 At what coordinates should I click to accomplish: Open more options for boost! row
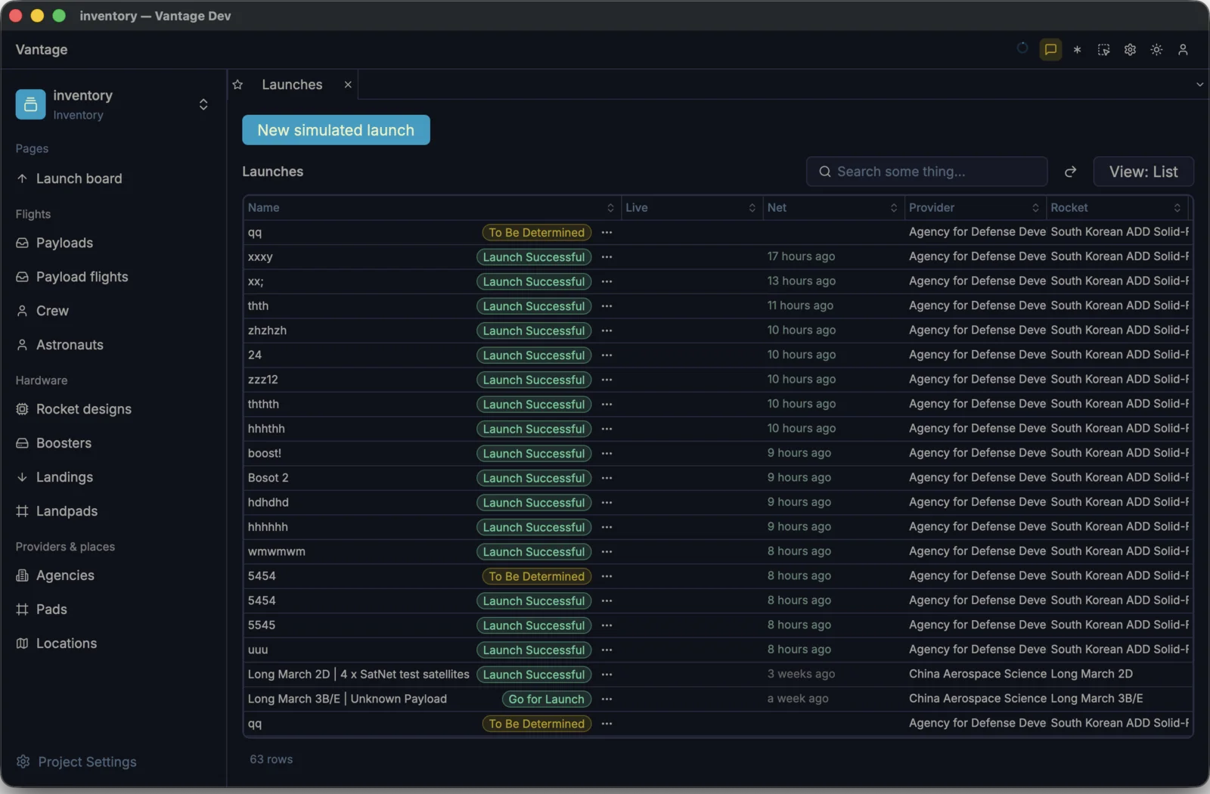[x=607, y=454]
